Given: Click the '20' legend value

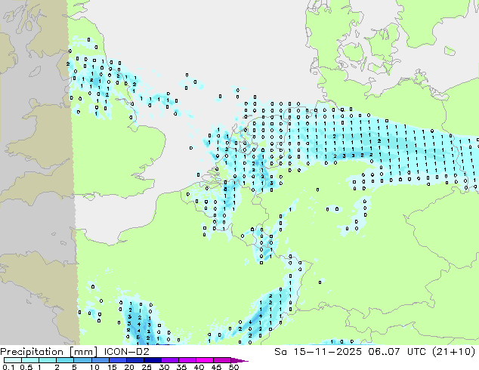Looking at the screenshot, I should click(x=129, y=367).
